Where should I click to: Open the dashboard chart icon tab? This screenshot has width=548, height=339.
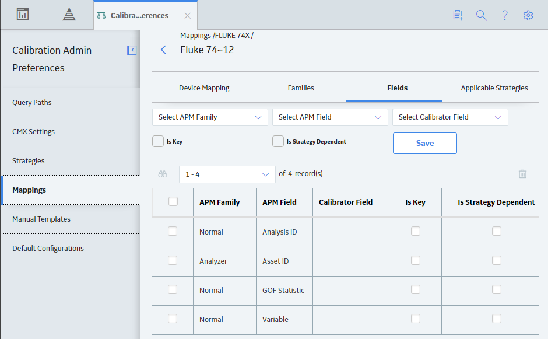23,15
